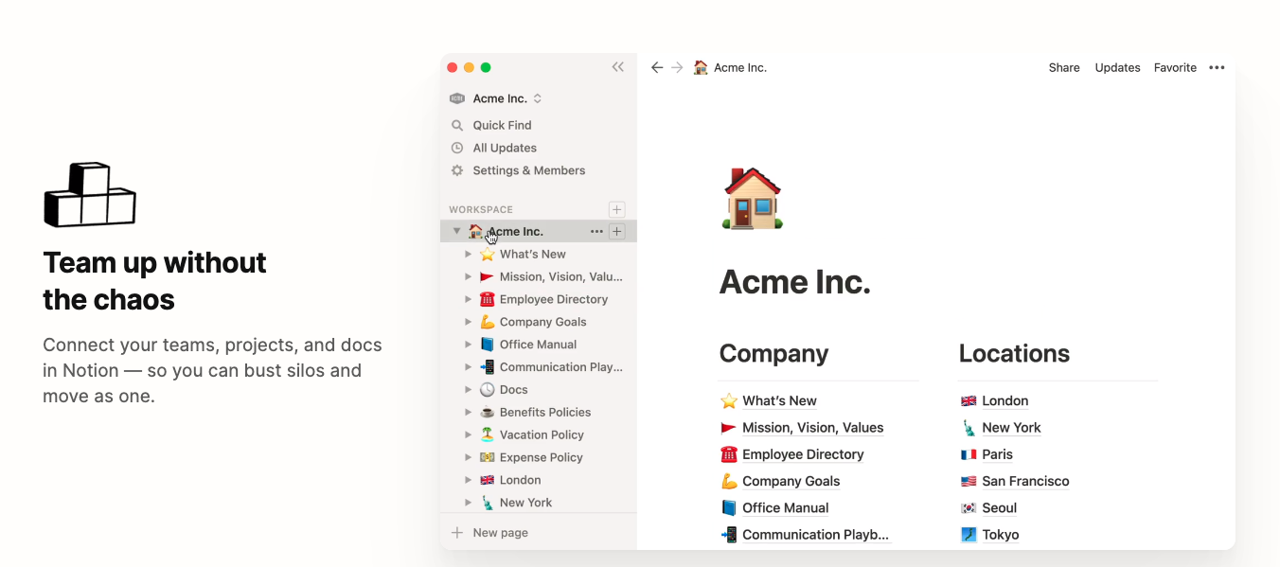This screenshot has height=567, width=1280.
Task: Open the ellipsis menu on Acme Inc. row
Action: pos(596,231)
